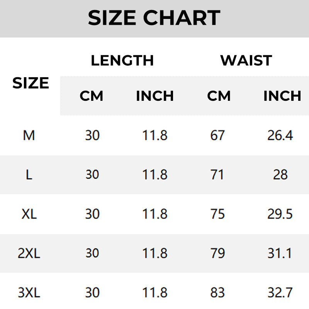Click the waist value 26.4 inches

[280, 135]
